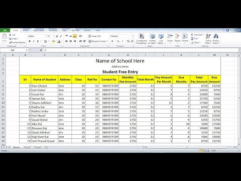Toggle Italic formatting
This screenshot has width=241, height=181.
pos(34,41)
